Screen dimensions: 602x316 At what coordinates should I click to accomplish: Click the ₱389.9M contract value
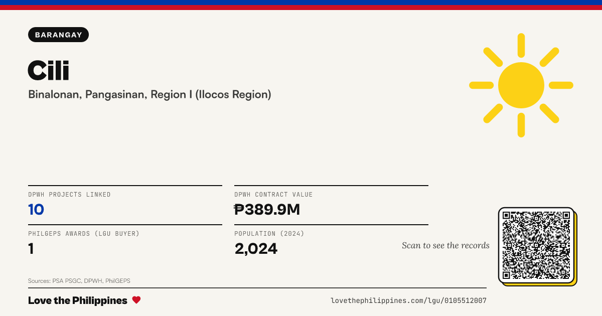tap(267, 210)
